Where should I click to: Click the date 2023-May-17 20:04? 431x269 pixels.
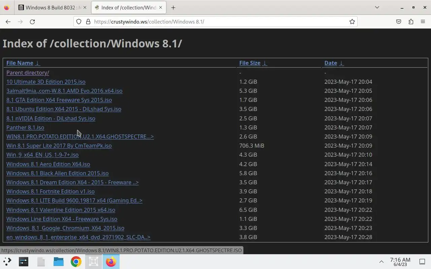click(348, 82)
